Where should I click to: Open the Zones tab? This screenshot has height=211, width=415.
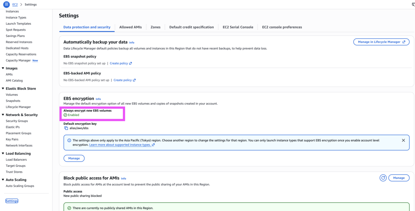pyautogui.click(x=155, y=27)
